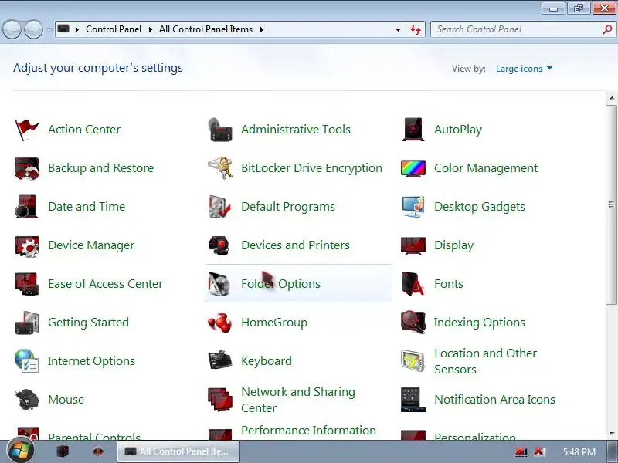This screenshot has height=463, width=618.
Task: Click the All Control Panel Items taskbar button
Action: point(178,451)
